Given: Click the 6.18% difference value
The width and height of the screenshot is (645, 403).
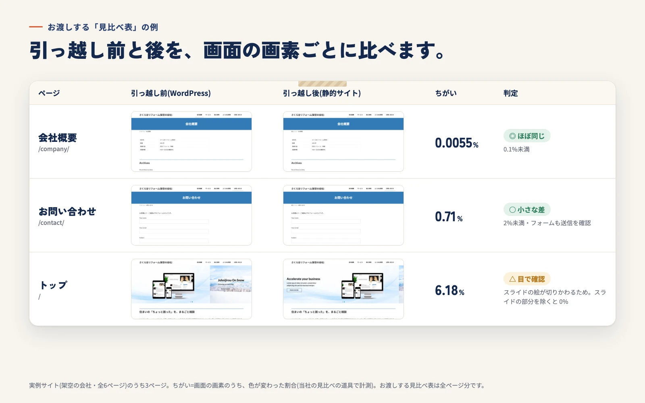Looking at the screenshot, I should (x=449, y=290).
